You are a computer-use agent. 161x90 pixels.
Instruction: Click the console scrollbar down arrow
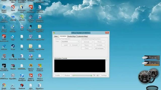106,71
